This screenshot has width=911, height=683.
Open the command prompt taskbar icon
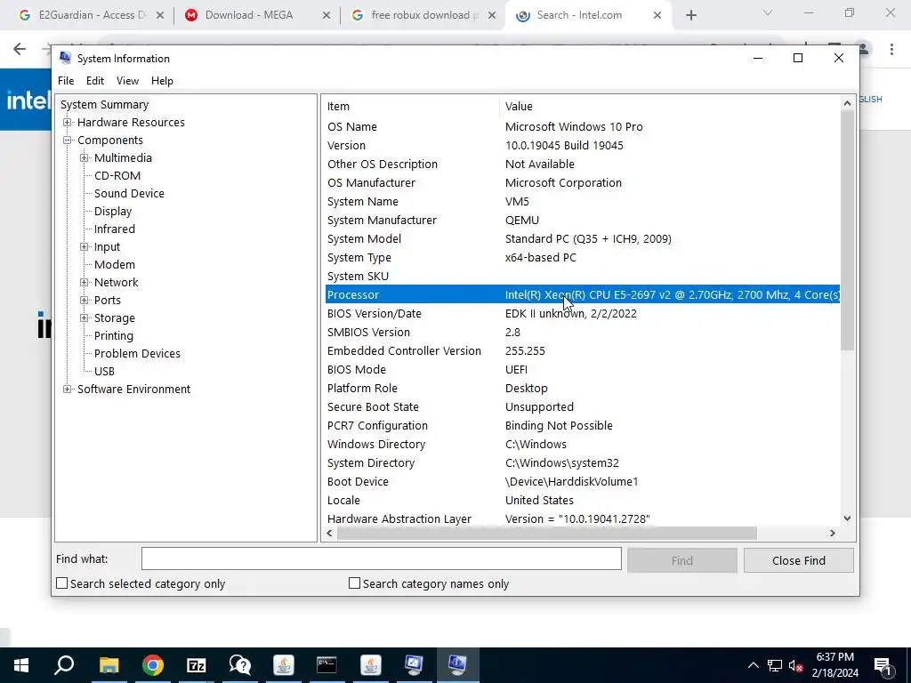point(327,665)
